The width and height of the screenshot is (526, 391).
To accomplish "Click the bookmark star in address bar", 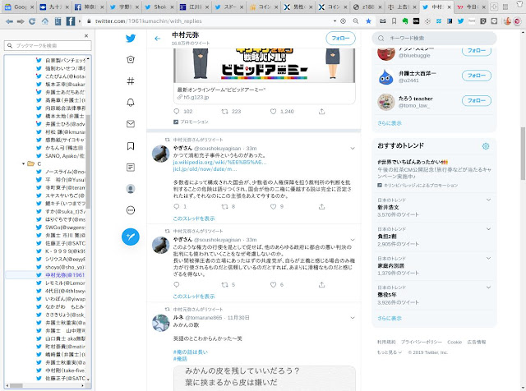I will tap(368, 21).
